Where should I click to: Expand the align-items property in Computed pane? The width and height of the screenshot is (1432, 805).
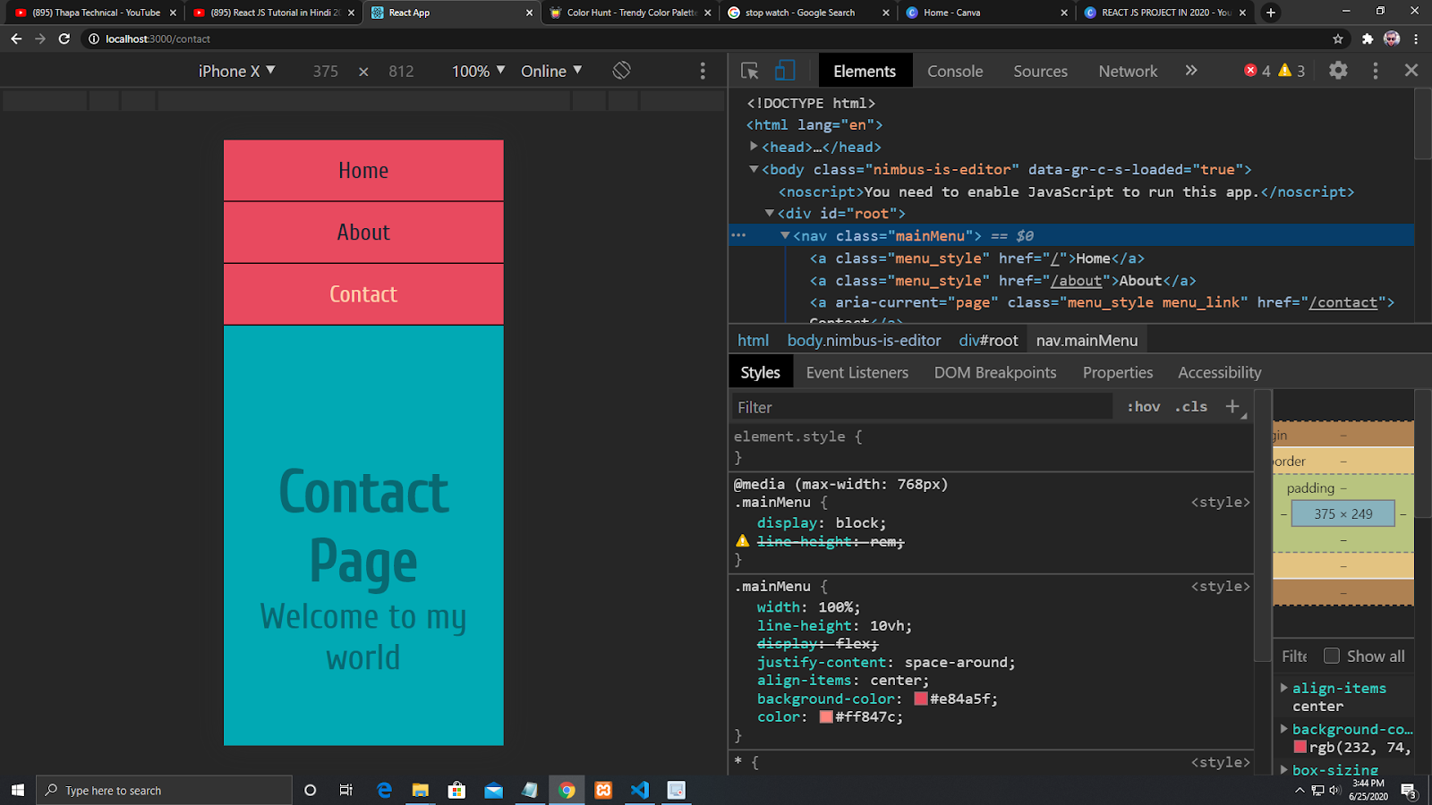pyautogui.click(x=1285, y=688)
